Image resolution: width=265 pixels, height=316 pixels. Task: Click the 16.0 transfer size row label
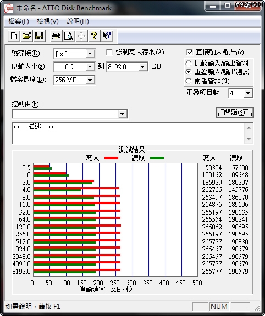(x=25, y=205)
